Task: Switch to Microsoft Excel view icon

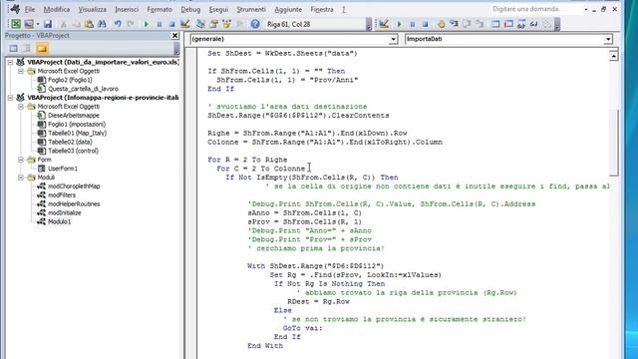Action: tap(16, 24)
